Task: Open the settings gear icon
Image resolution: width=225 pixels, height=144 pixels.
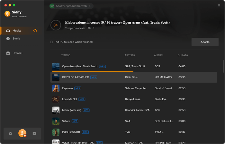Action: click(x=10, y=133)
